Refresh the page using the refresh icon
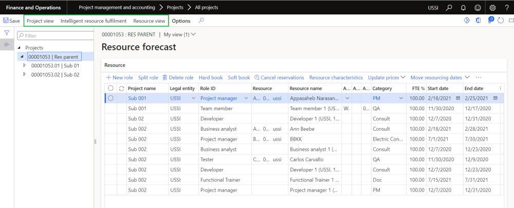The image size is (514, 208). pos(501,21)
